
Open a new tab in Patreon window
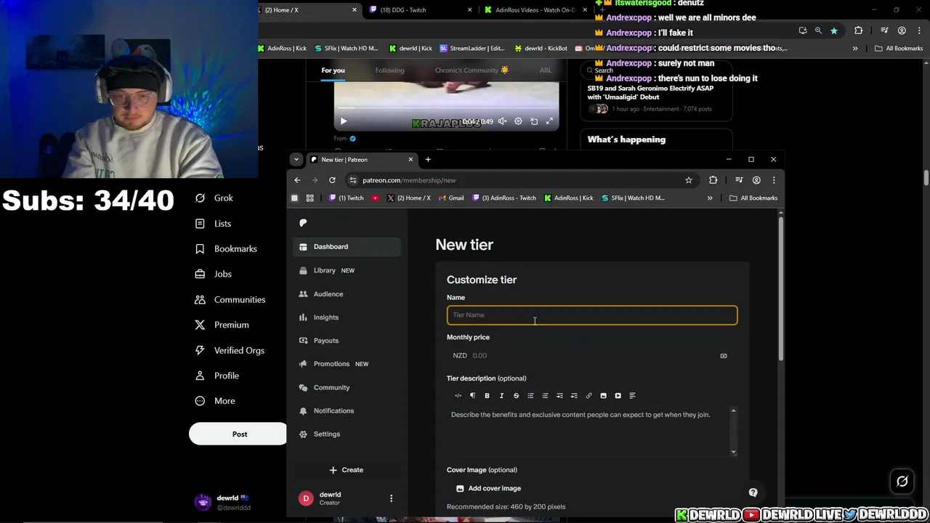tap(428, 160)
